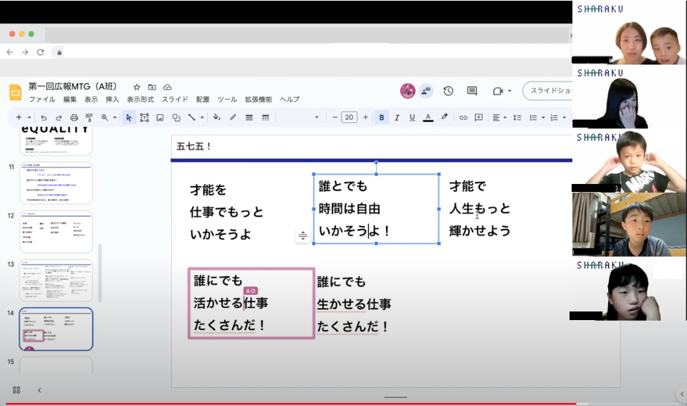The height and width of the screenshot is (406, 687).
Task: Open the border weight option
Action: 249,117
